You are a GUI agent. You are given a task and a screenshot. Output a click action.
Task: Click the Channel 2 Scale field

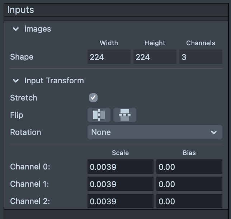pyautogui.click(x=120, y=201)
